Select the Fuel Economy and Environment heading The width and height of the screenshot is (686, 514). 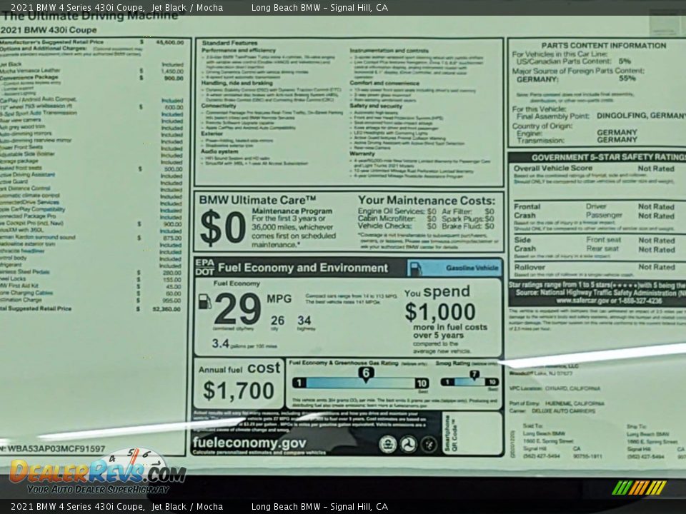303,268
